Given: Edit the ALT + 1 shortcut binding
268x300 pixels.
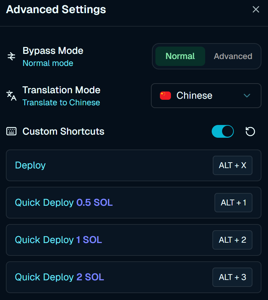Looking at the screenshot, I should coord(233,203).
